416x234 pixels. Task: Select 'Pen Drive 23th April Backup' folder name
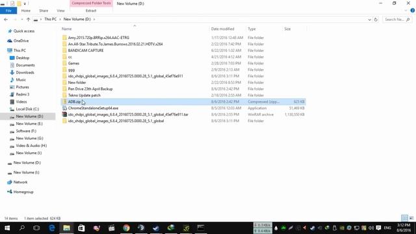90,89
